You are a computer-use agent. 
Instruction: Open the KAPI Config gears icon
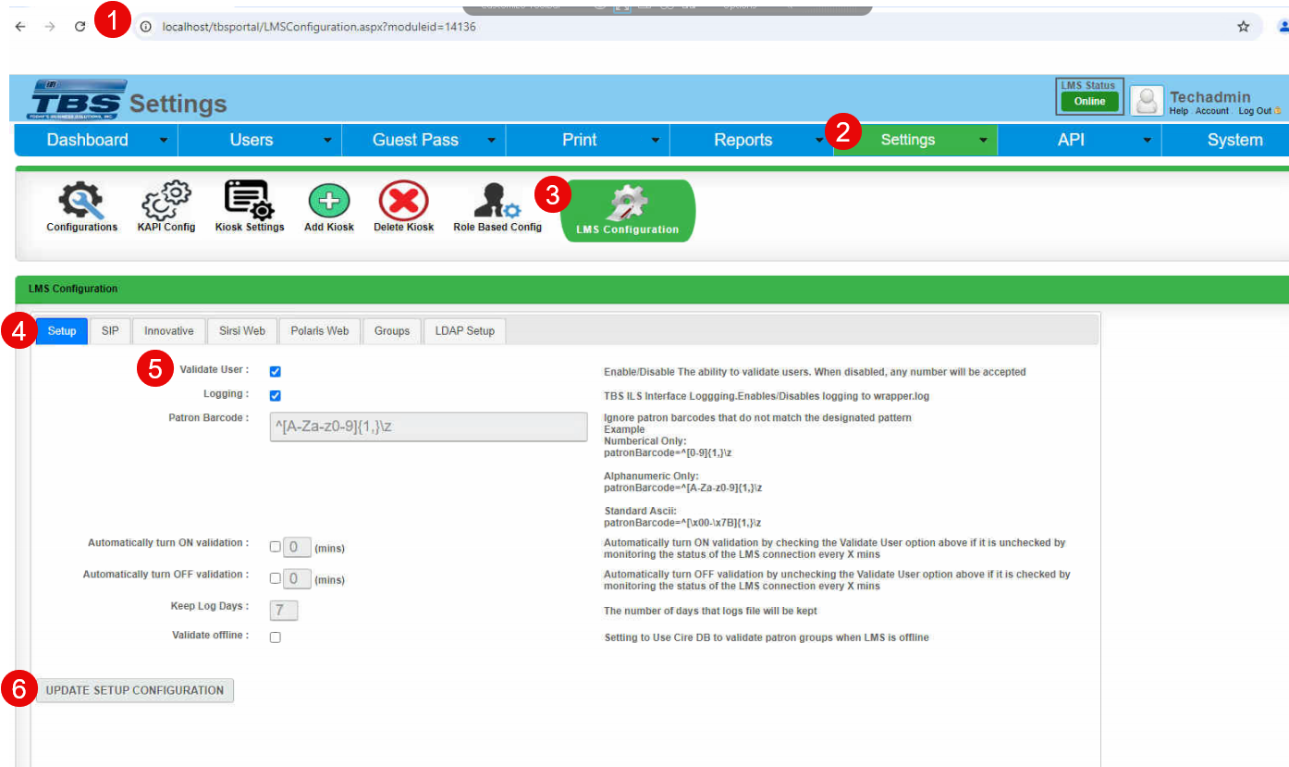click(166, 201)
